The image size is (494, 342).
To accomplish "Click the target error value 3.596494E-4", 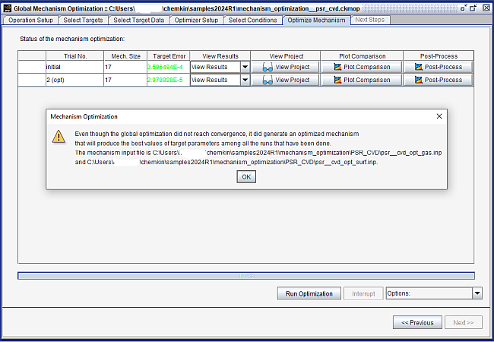I will (165, 67).
